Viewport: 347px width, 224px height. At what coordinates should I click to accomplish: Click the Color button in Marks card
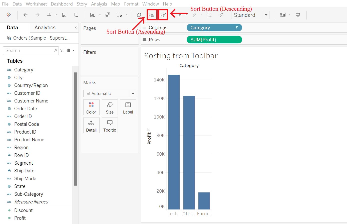click(91, 107)
